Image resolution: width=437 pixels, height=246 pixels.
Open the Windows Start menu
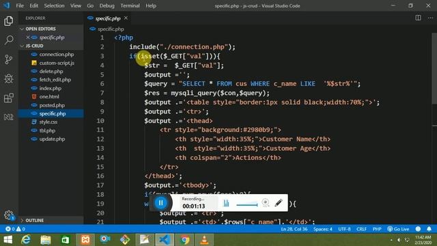point(8,240)
